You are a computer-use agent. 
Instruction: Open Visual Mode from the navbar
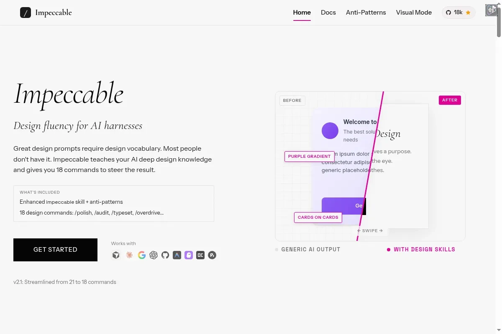pyautogui.click(x=414, y=13)
